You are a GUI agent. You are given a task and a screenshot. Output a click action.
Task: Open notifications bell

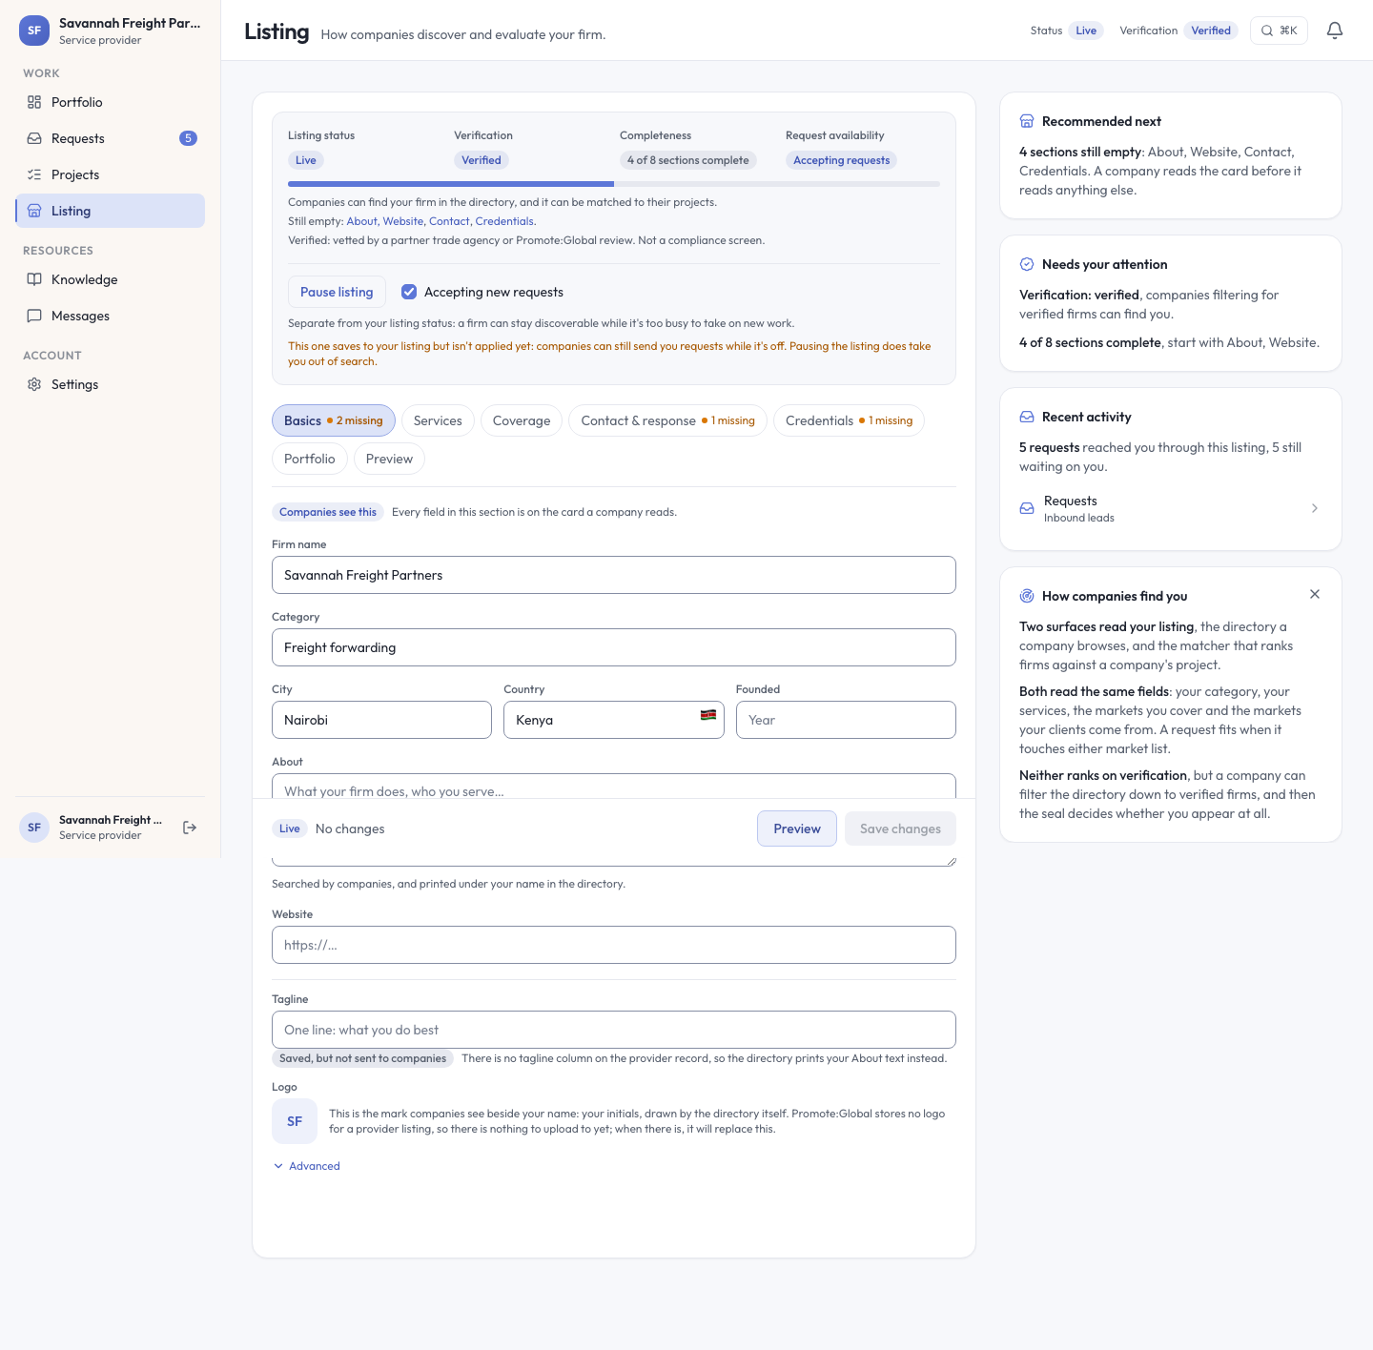tap(1335, 31)
